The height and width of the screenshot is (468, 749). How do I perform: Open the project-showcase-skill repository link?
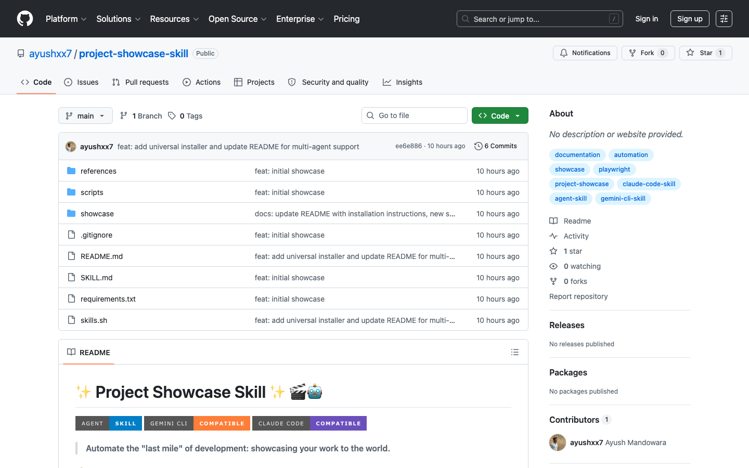click(x=134, y=54)
